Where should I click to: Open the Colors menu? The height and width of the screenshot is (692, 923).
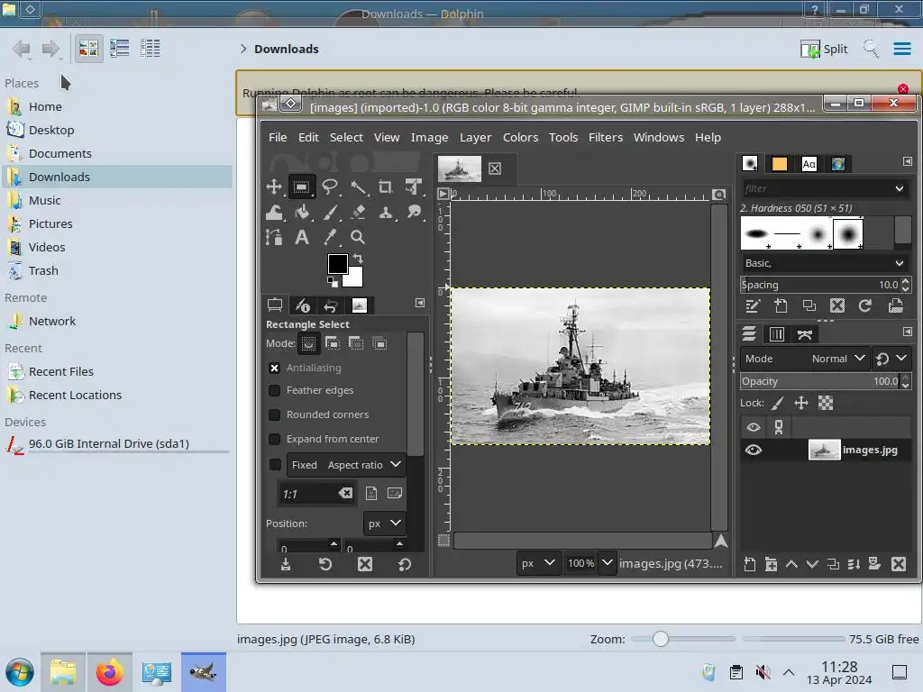click(x=520, y=137)
